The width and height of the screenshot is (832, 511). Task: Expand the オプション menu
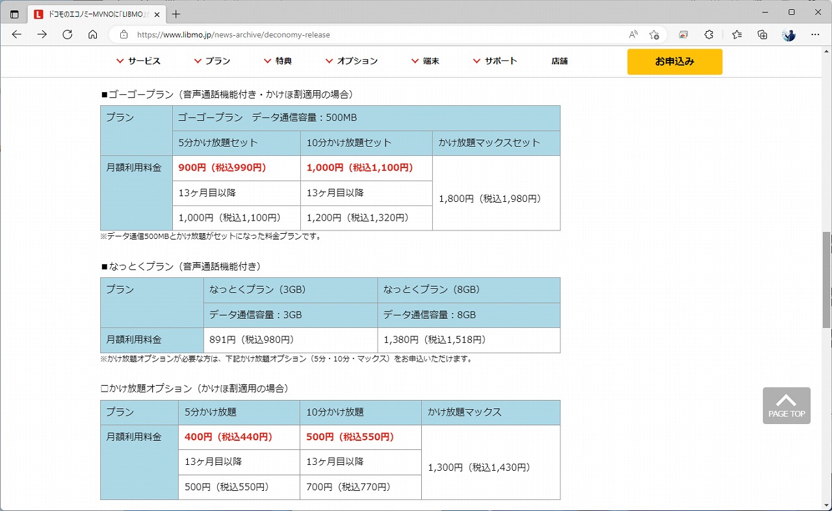click(x=352, y=61)
